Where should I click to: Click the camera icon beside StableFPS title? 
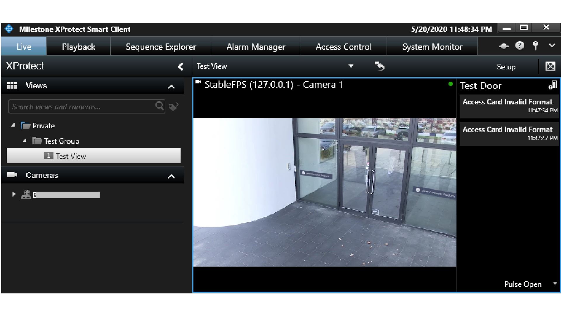[x=198, y=82]
